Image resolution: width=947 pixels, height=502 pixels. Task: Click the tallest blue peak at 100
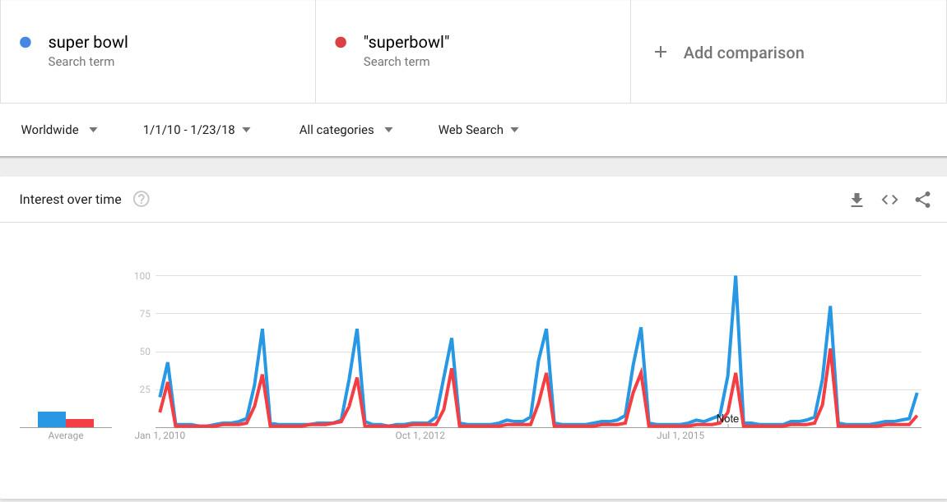[735, 278]
